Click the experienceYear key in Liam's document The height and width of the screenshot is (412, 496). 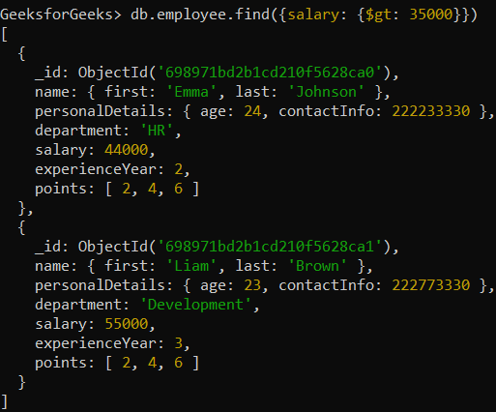coord(96,344)
